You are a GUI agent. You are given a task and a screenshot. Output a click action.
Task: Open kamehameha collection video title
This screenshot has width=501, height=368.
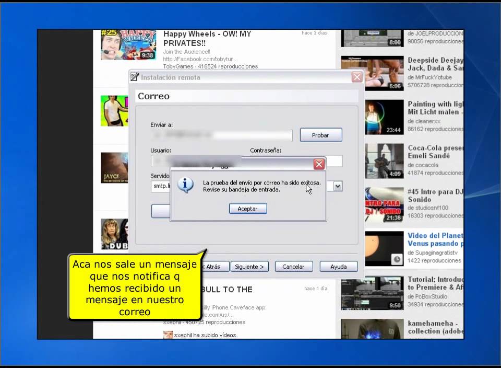click(435, 327)
